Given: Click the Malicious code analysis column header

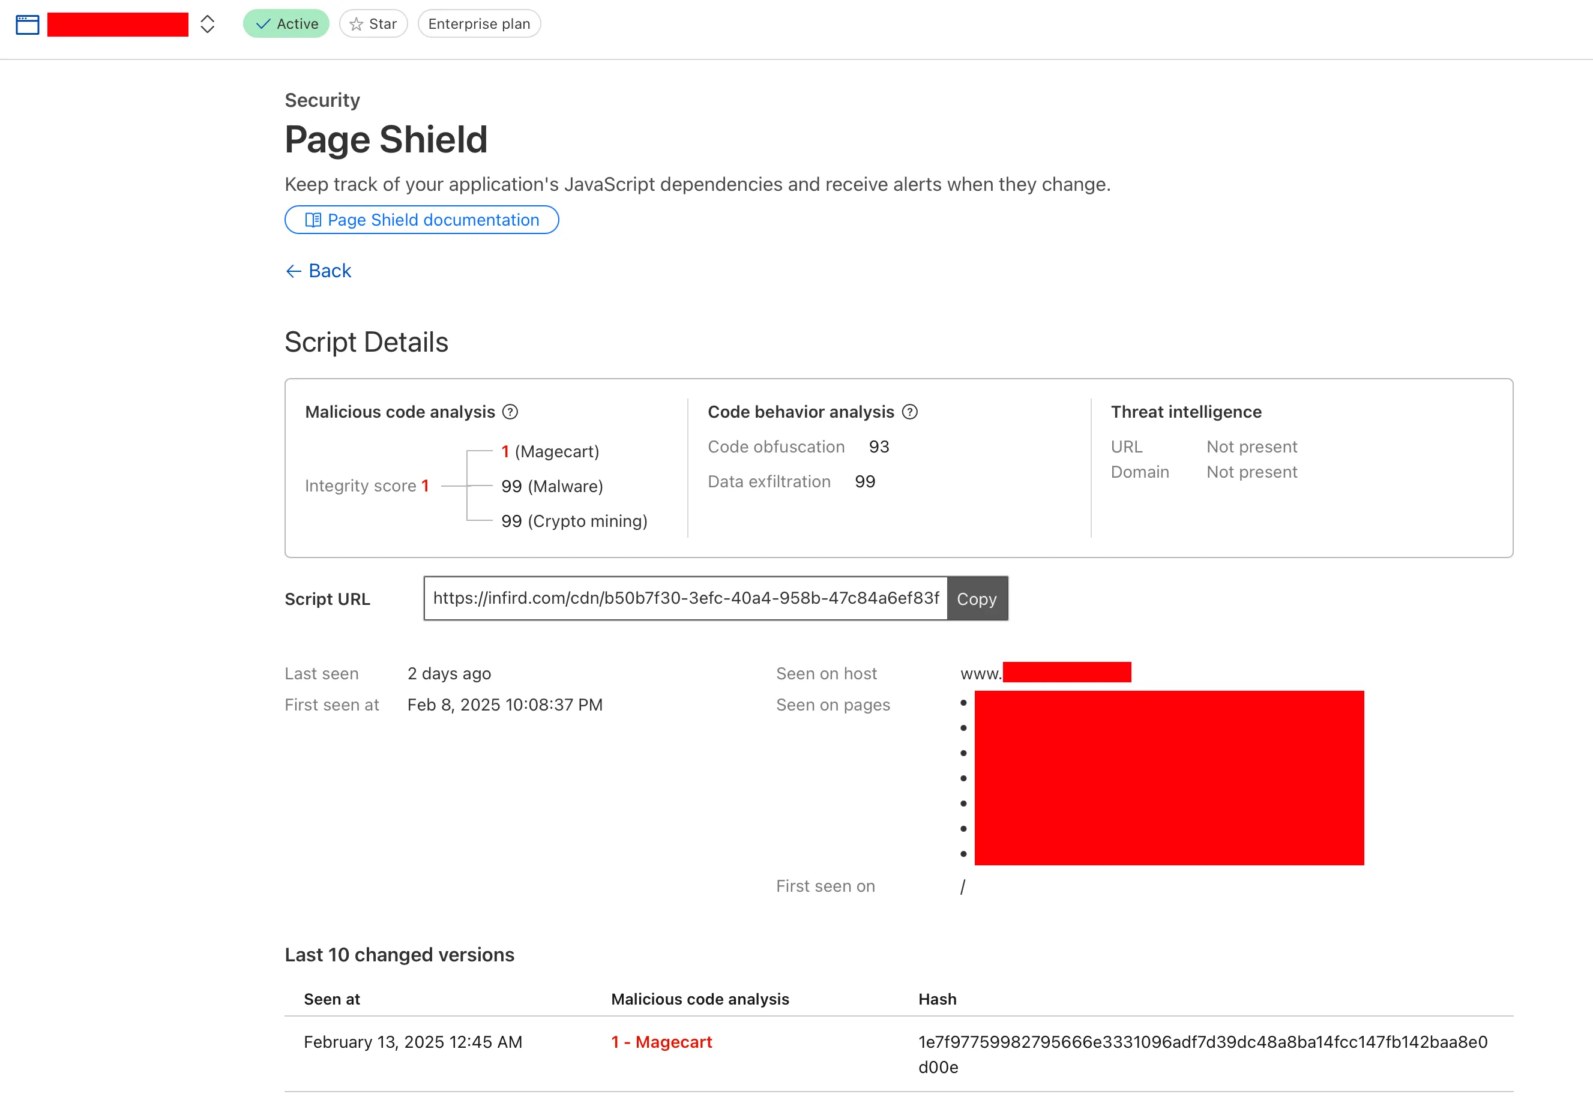Looking at the screenshot, I should click(699, 999).
